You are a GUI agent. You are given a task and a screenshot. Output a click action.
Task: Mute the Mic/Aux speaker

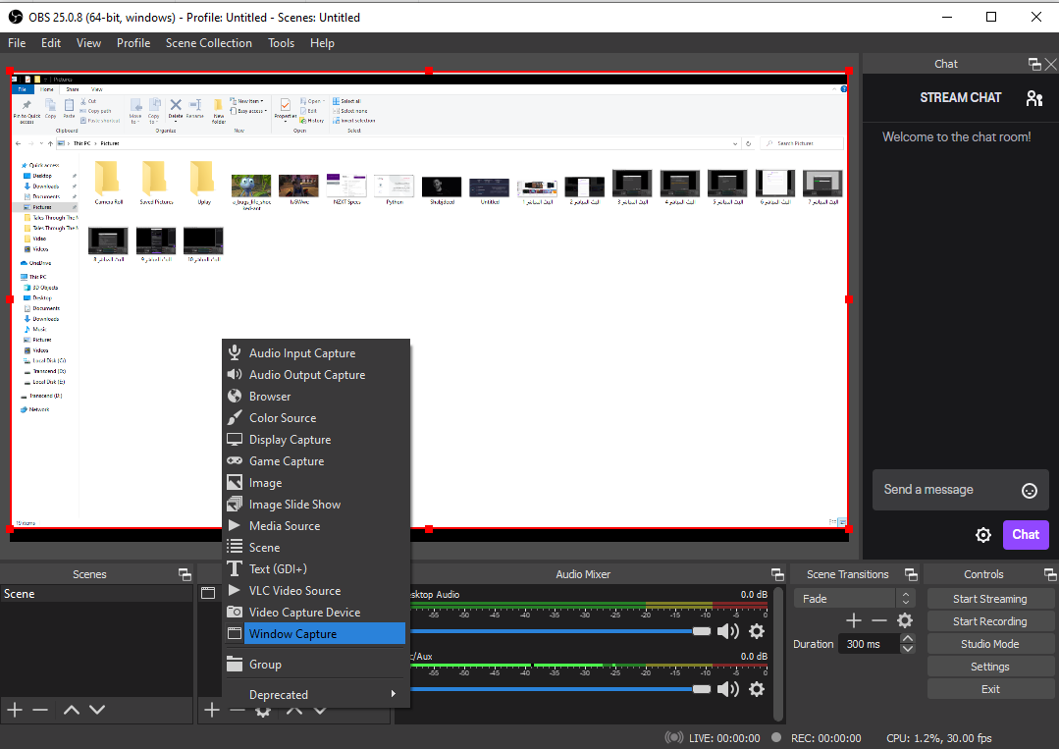tap(728, 689)
